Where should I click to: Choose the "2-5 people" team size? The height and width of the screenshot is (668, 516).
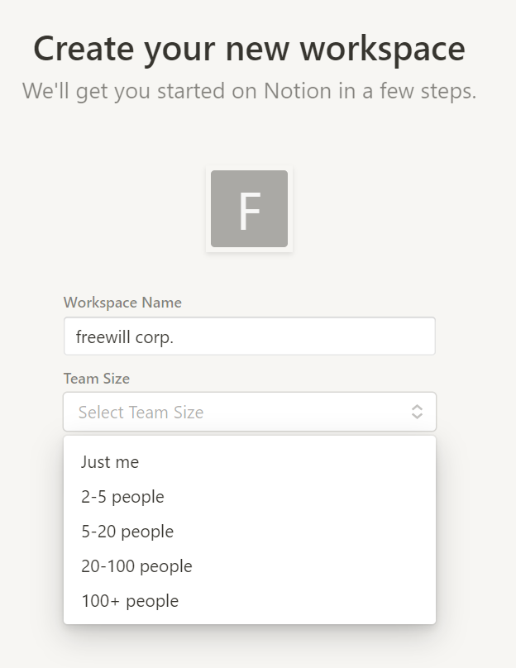coord(122,497)
